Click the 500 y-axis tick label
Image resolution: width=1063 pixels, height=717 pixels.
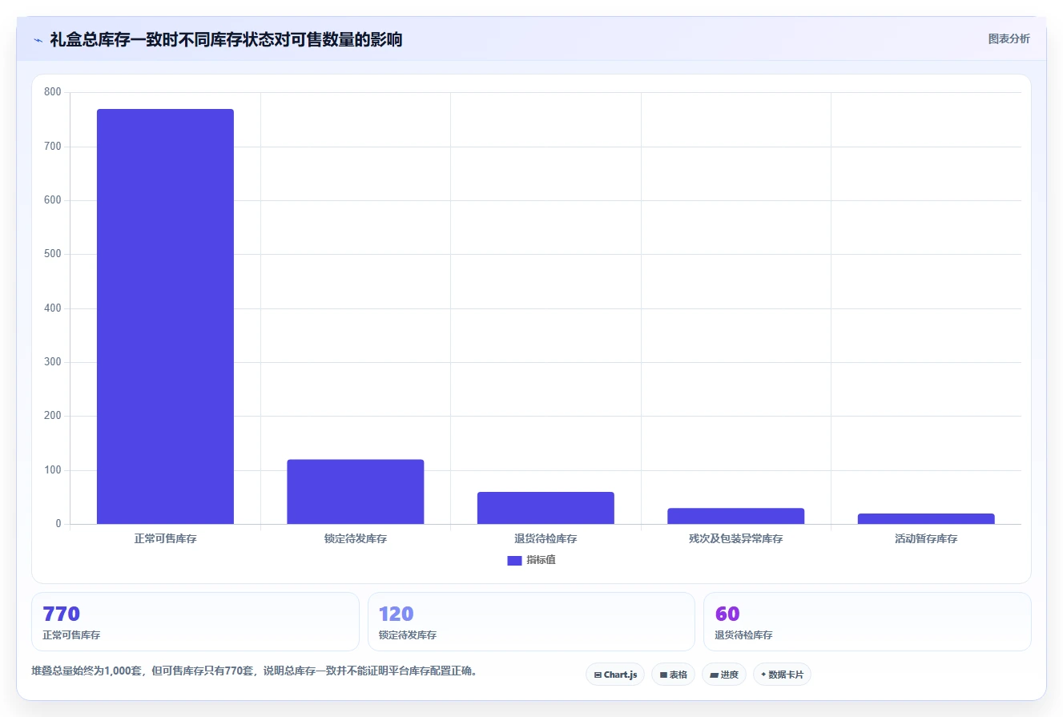pos(53,254)
